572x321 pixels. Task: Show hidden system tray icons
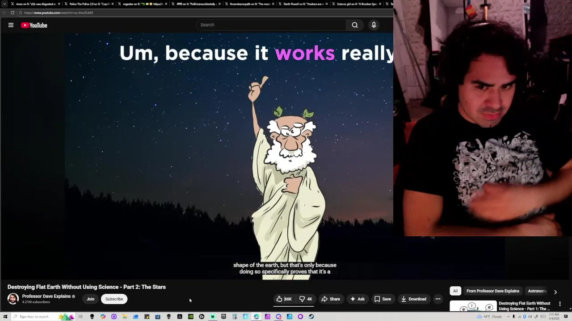coord(509,317)
